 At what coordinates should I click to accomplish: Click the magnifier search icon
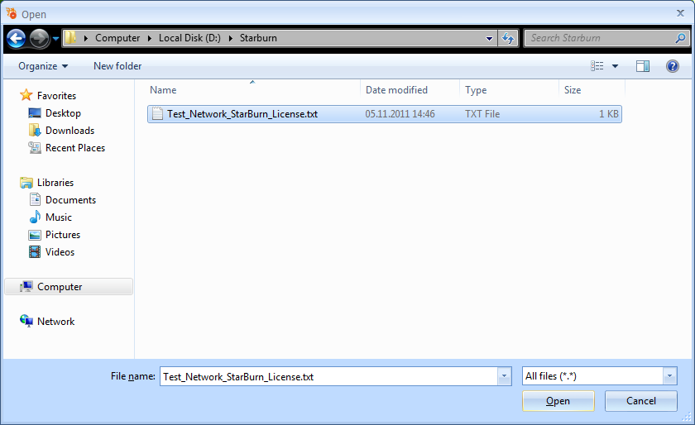(x=680, y=39)
